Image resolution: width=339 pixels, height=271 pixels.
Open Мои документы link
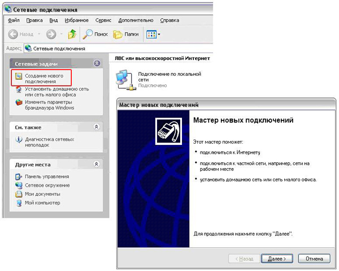(x=42, y=194)
